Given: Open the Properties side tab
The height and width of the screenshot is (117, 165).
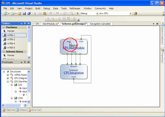Looking at the screenshot, I should tap(163, 55).
